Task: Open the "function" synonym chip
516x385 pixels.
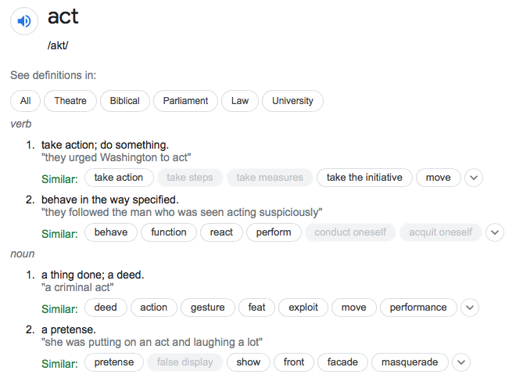Action: tap(169, 232)
